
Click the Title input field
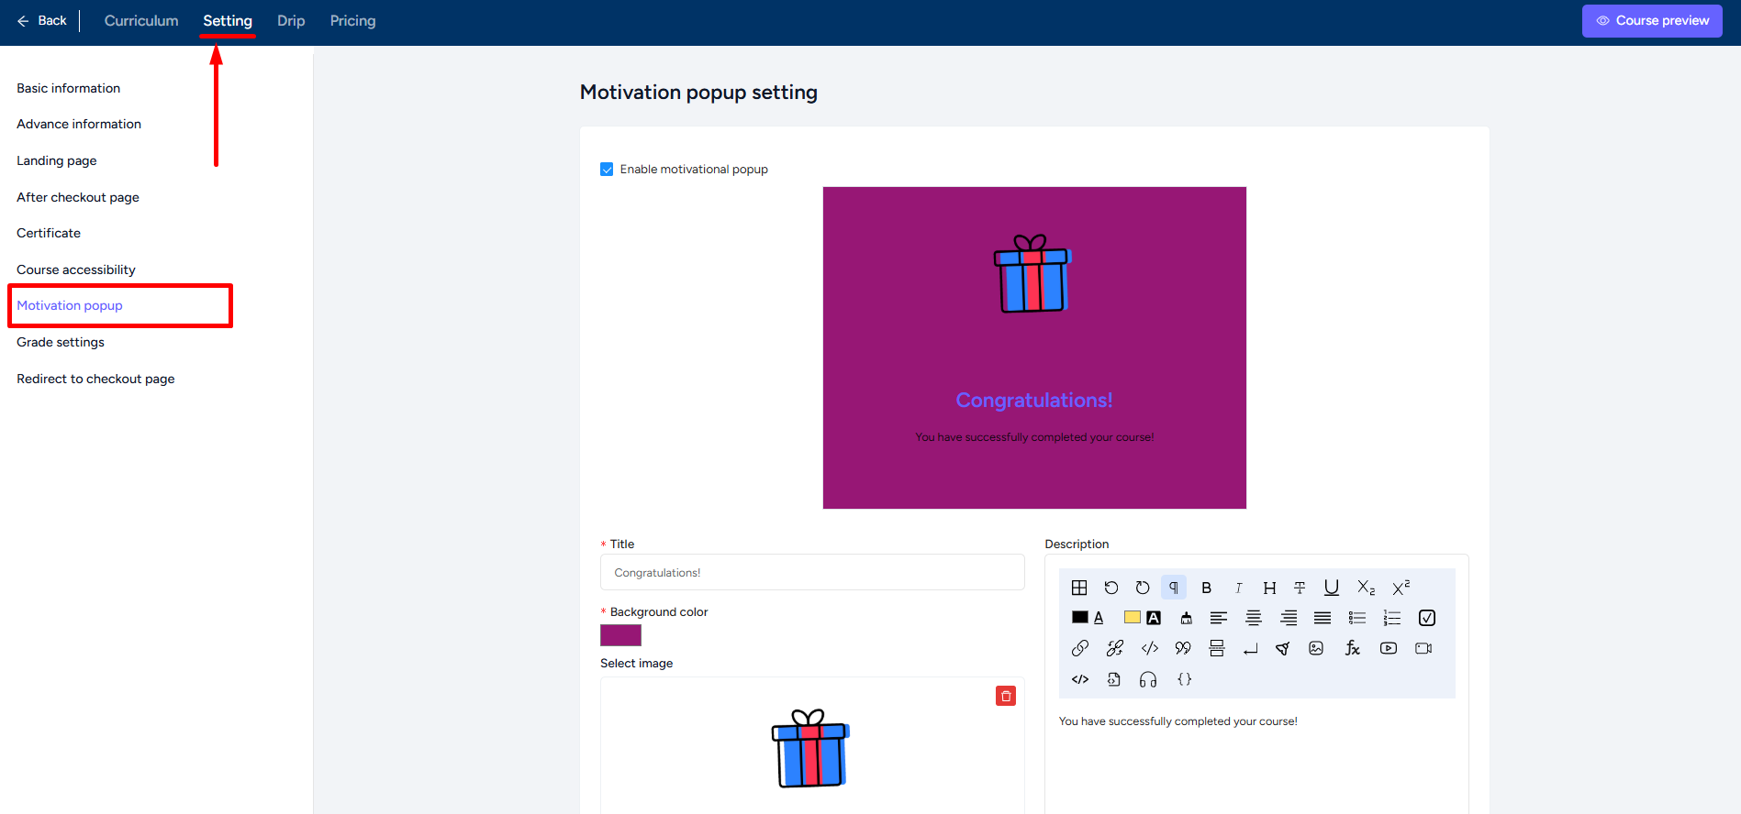[812, 572]
